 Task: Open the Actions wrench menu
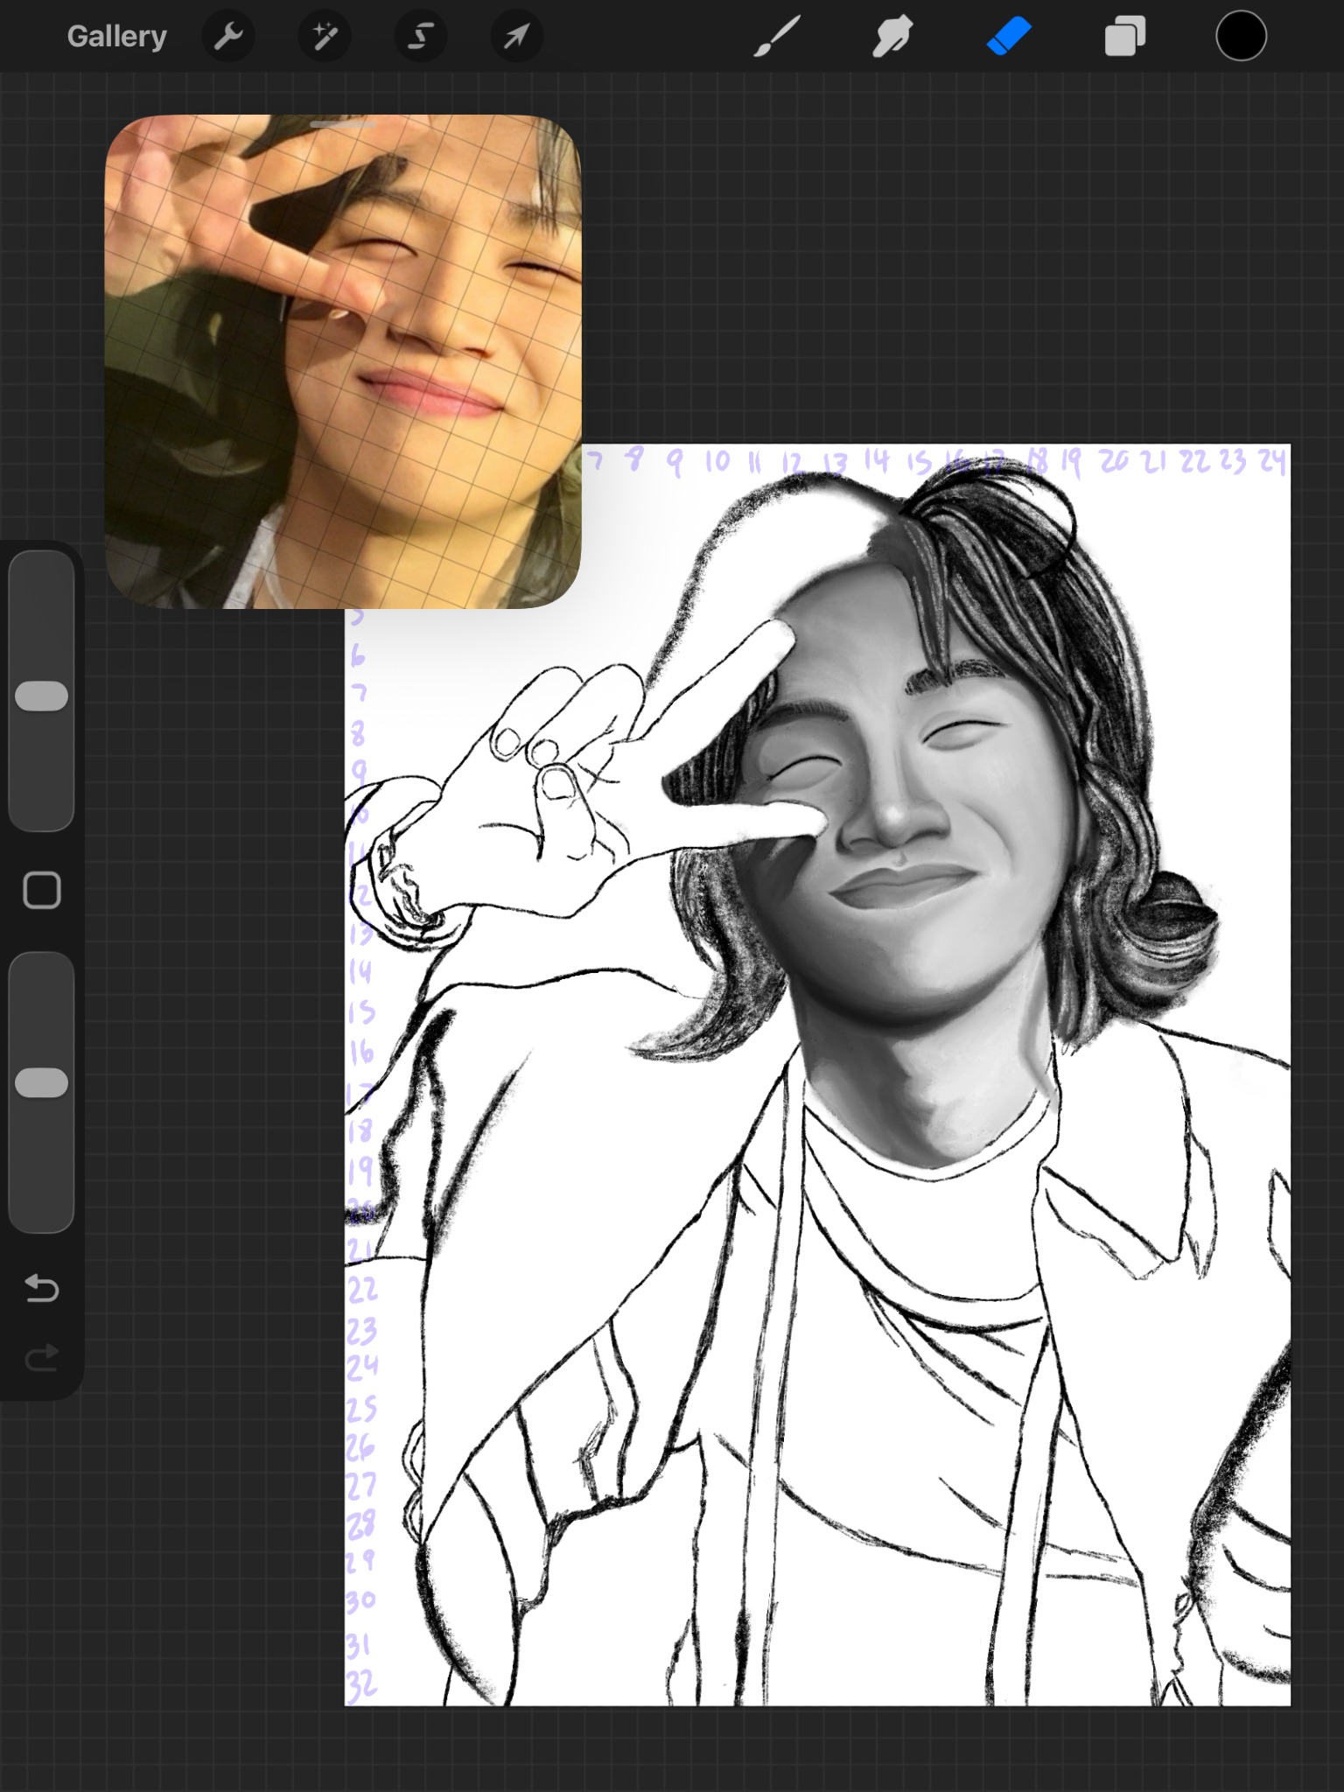(228, 37)
